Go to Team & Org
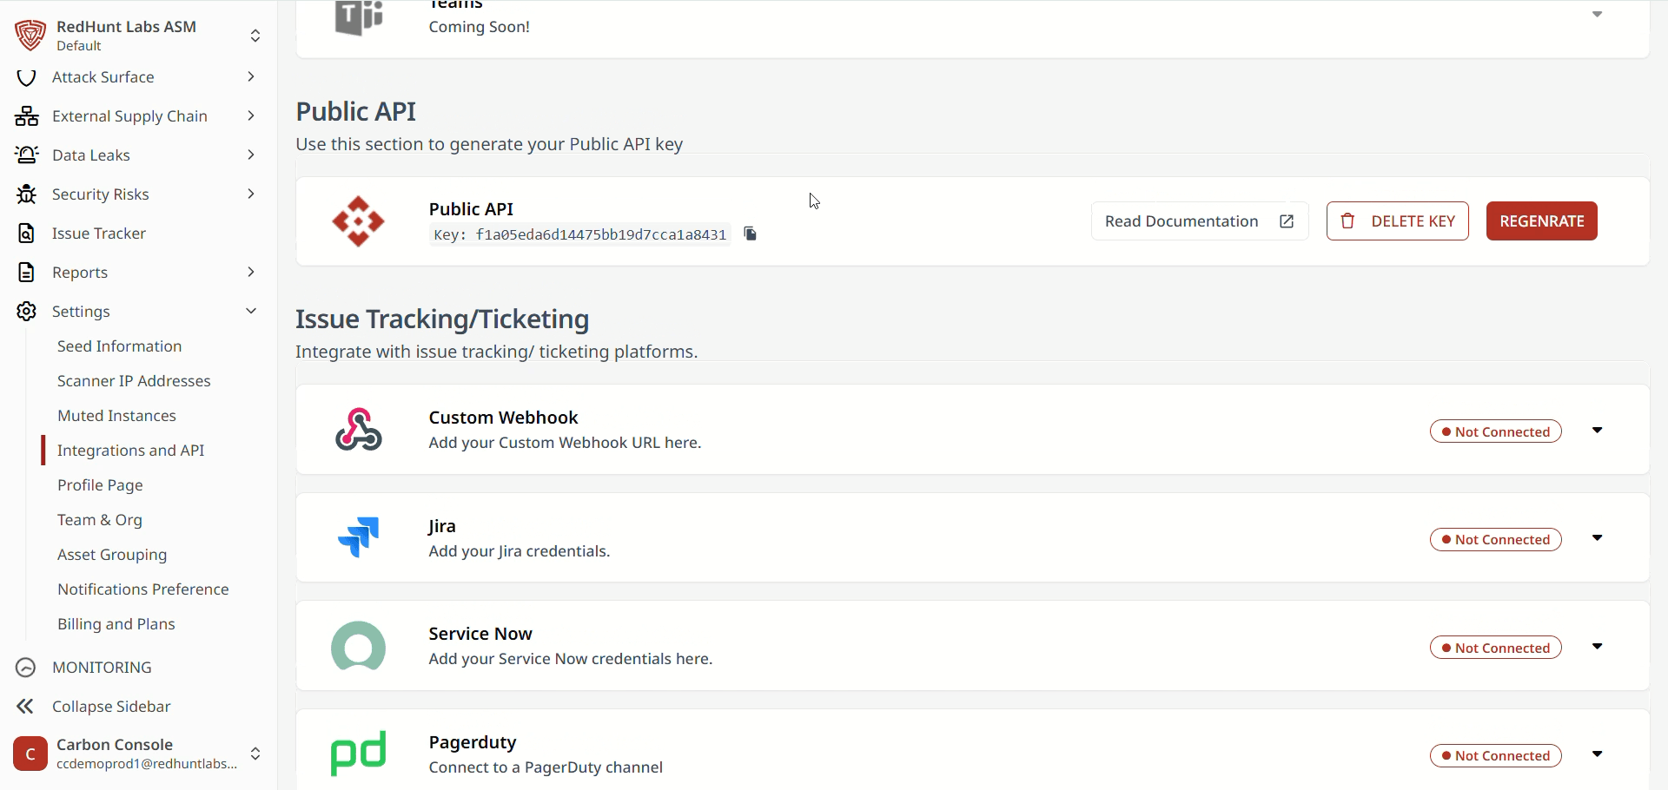Viewport: 1668px width, 790px height. [x=100, y=520]
